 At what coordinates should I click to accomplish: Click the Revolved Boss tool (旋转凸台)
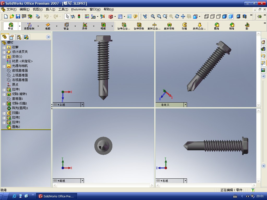coord(154,26)
